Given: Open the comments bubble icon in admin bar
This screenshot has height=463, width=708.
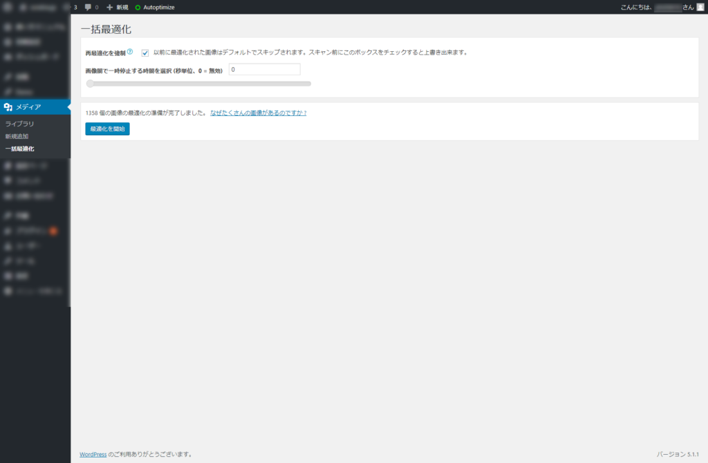Looking at the screenshot, I should (x=88, y=7).
